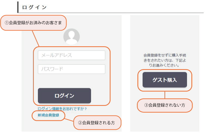Screen dimensions: 205x135
Task: Select the ②会員登録される方 callout bubble
Action: click(97, 123)
